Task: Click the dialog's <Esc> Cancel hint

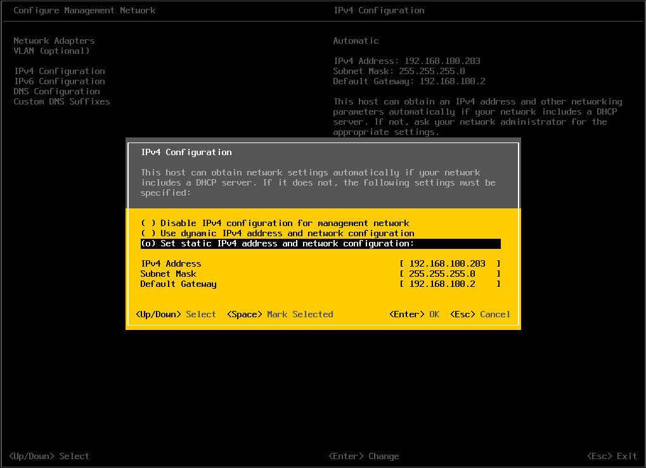Action: click(x=481, y=315)
